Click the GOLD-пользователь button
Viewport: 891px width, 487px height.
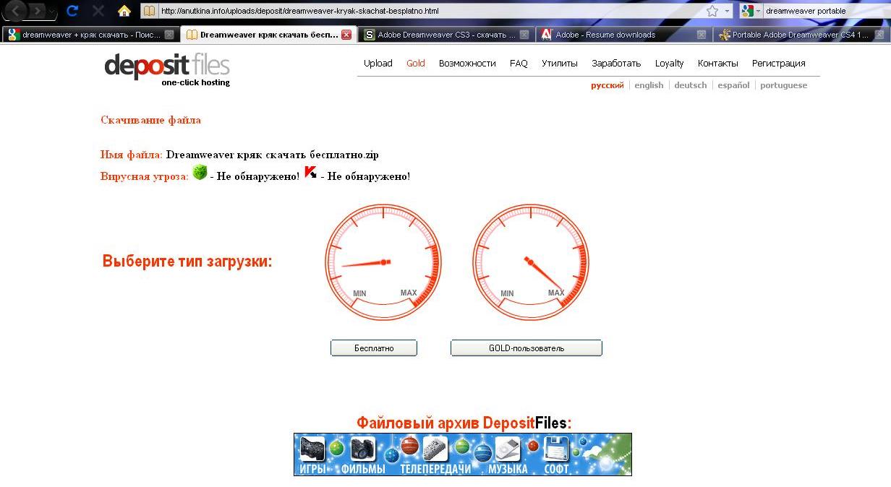(526, 348)
